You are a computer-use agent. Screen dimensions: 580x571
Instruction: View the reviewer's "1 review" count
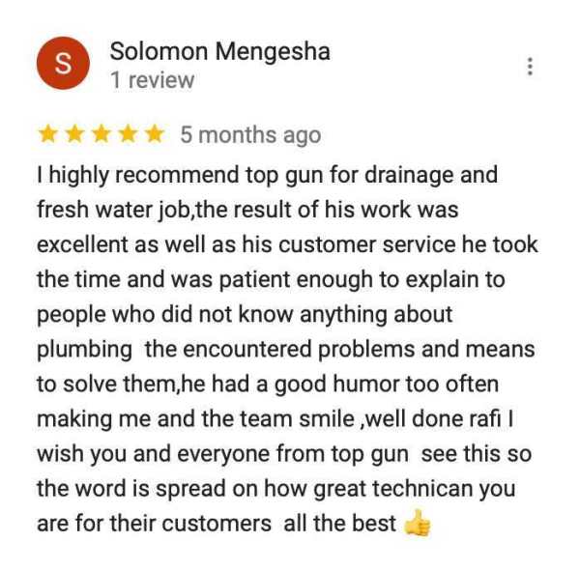(x=152, y=80)
